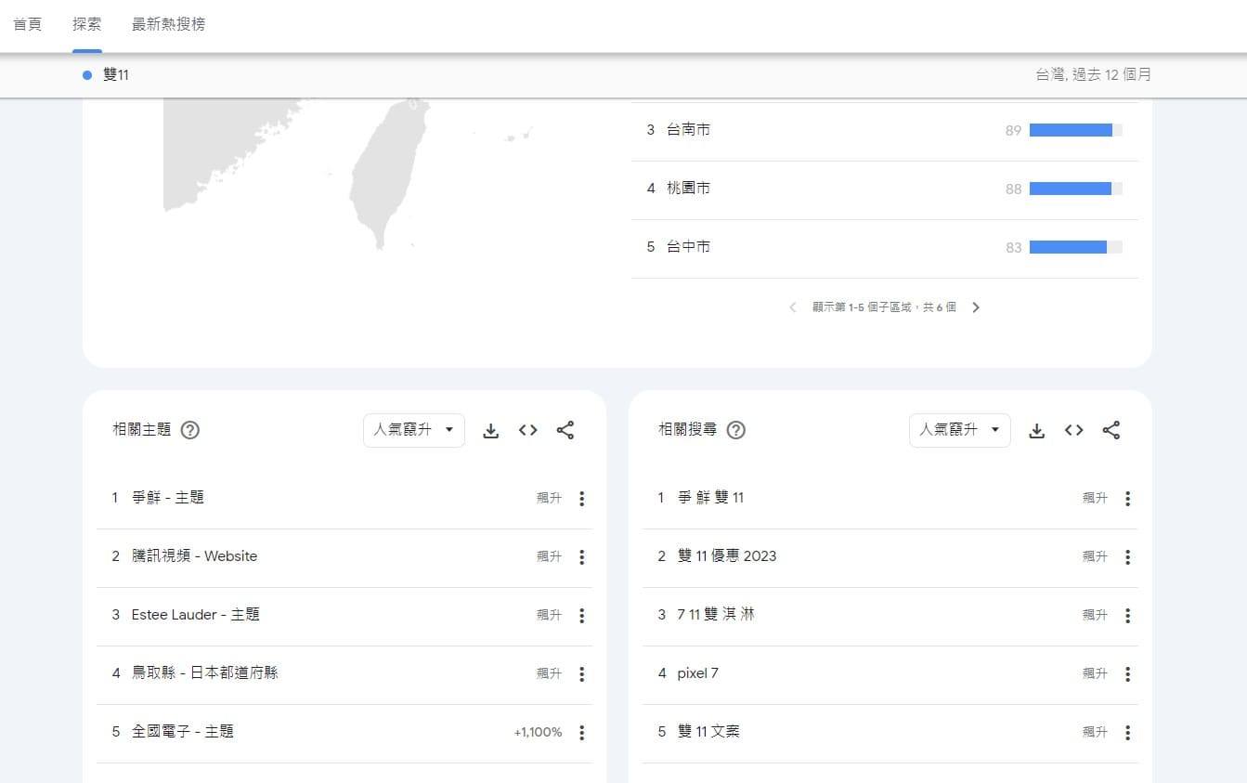Open topic 騰訊視頻 - Website
Viewport: 1247px width, 783px height.
(194, 556)
